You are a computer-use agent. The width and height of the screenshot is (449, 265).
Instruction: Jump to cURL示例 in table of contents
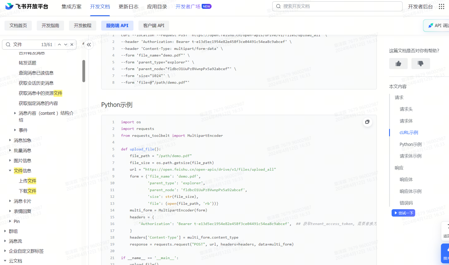(x=409, y=132)
